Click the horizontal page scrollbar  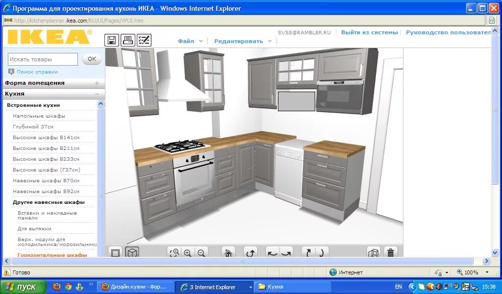point(242,261)
